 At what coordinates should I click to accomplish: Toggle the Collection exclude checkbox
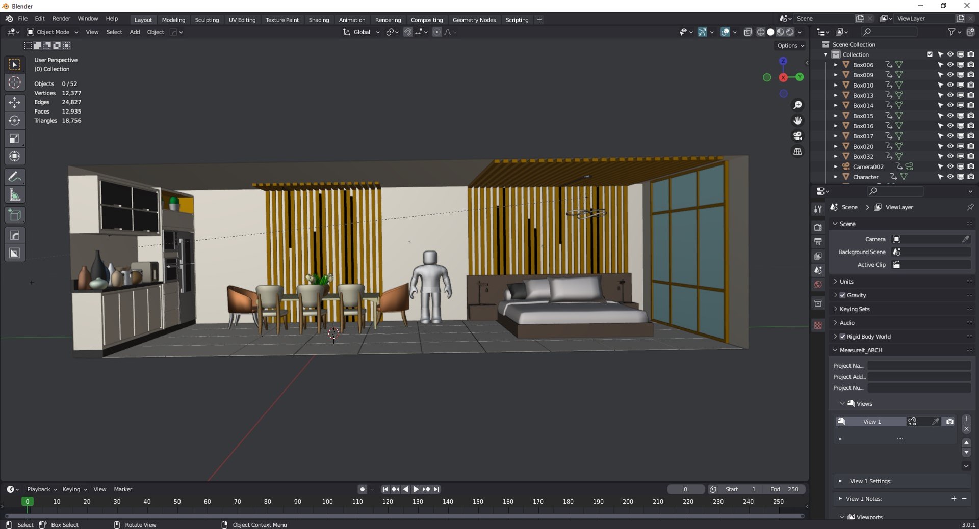[x=930, y=54]
